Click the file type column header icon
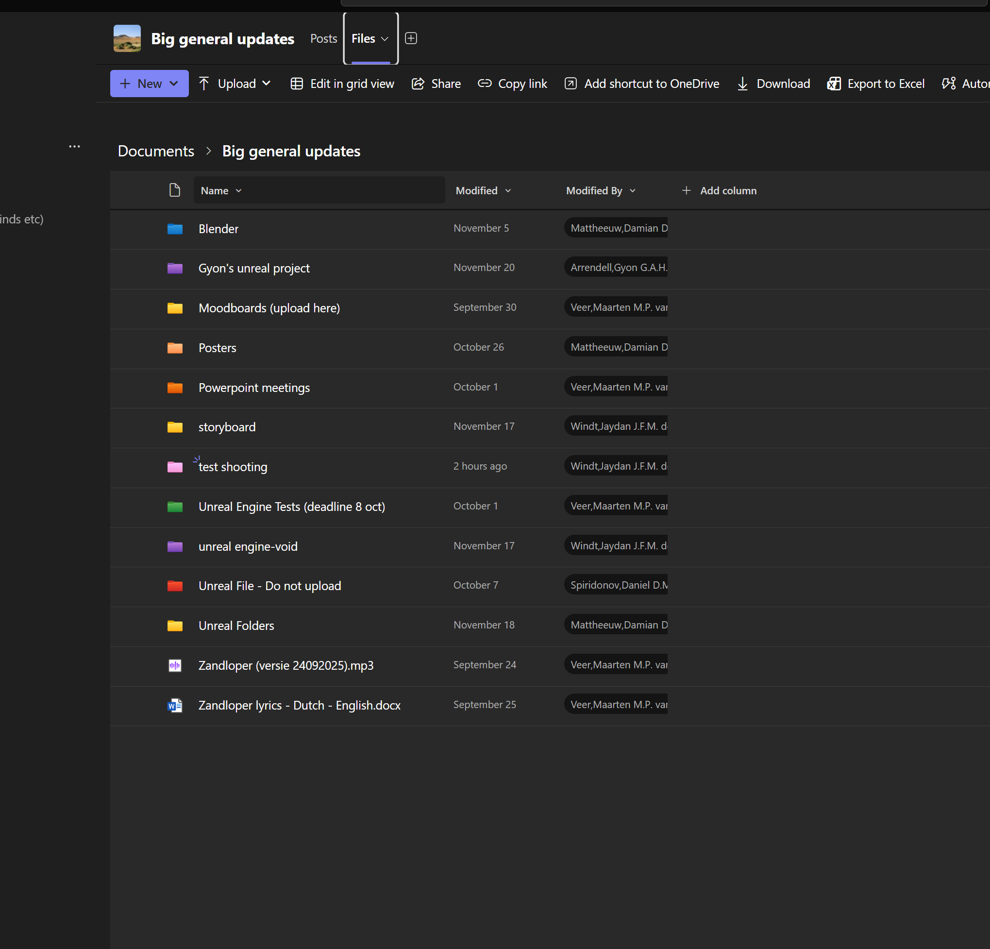The width and height of the screenshot is (990, 949). 175,190
